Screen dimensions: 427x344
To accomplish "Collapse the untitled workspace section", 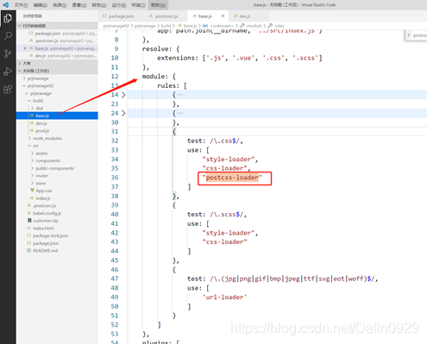I will tap(20, 71).
